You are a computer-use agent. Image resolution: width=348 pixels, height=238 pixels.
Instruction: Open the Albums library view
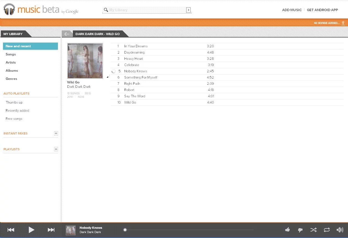(x=12, y=71)
